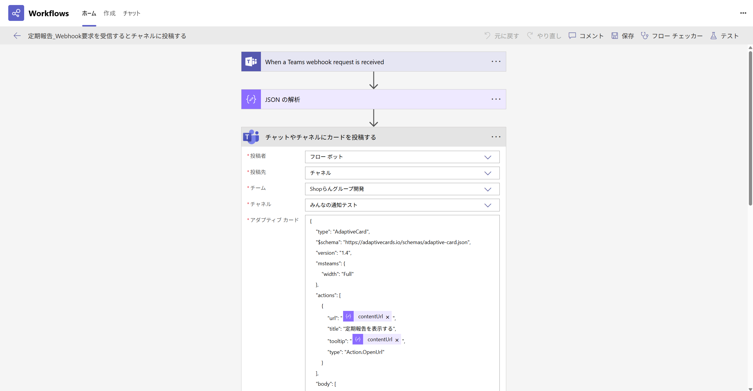753x391 pixels.
Task: Click the scrollbar down arrow
Action: (x=750, y=389)
